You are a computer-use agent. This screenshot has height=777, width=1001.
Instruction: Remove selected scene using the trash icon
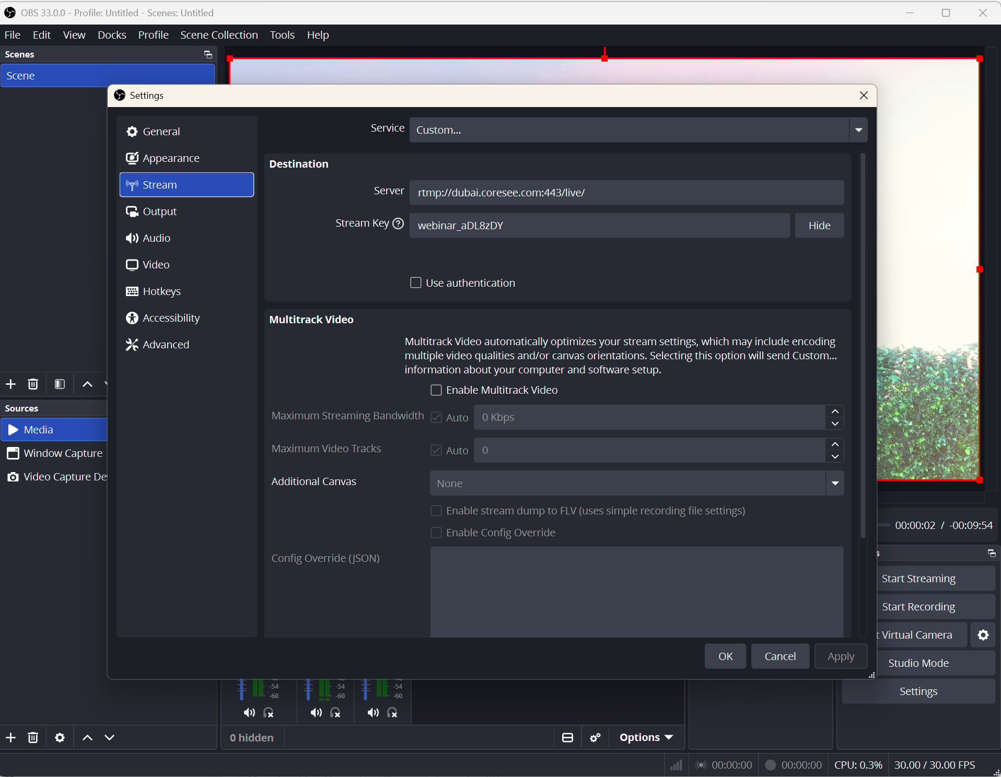pyautogui.click(x=33, y=384)
